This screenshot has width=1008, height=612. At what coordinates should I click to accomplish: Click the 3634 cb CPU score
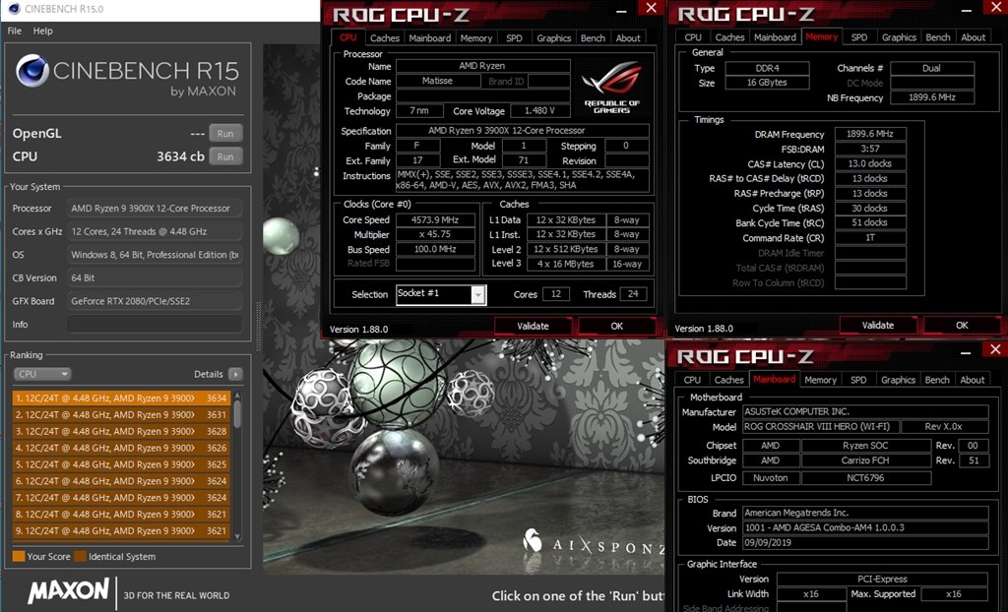click(x=181, y=156)
